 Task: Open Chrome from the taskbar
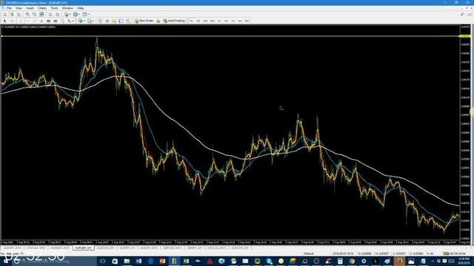click(x=352, y=261)
